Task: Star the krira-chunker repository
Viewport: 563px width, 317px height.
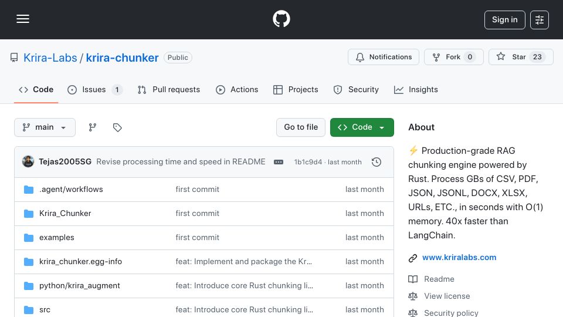Action: pyautogui.click(x=521, y=57)
